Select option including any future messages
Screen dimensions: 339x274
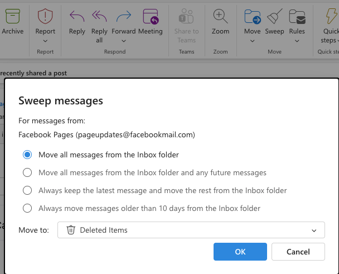point(27,172)
